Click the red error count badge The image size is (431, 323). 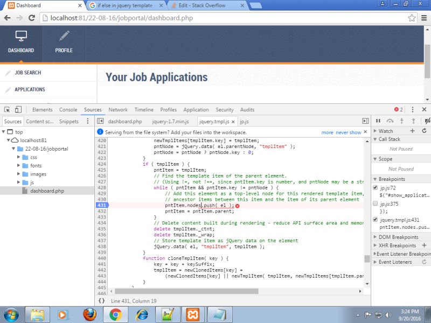point(399,110)
